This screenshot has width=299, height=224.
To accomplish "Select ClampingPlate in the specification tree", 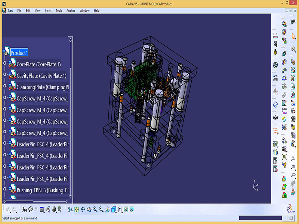I will (43, 87).
